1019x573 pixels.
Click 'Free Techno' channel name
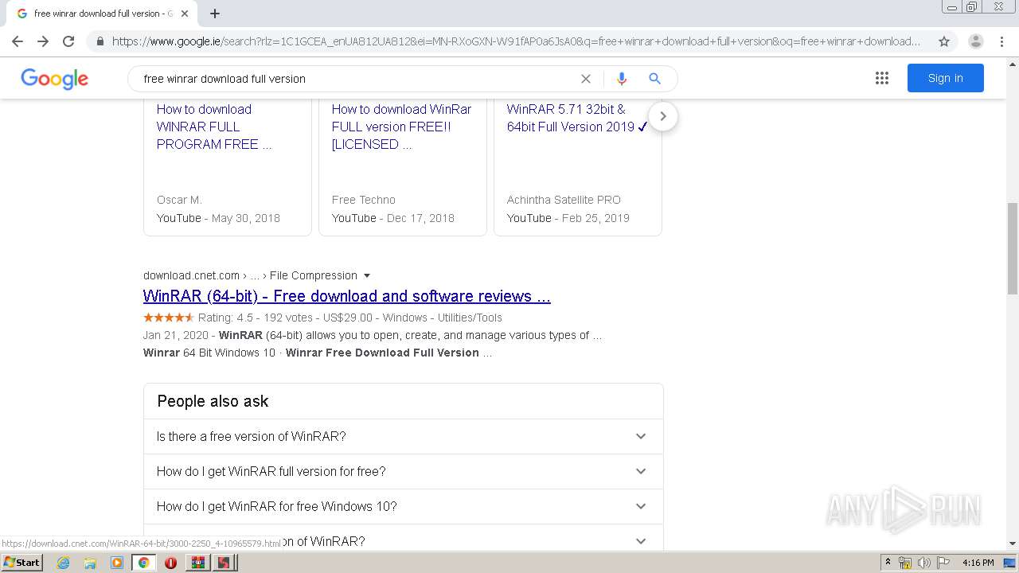coord(364,200)
